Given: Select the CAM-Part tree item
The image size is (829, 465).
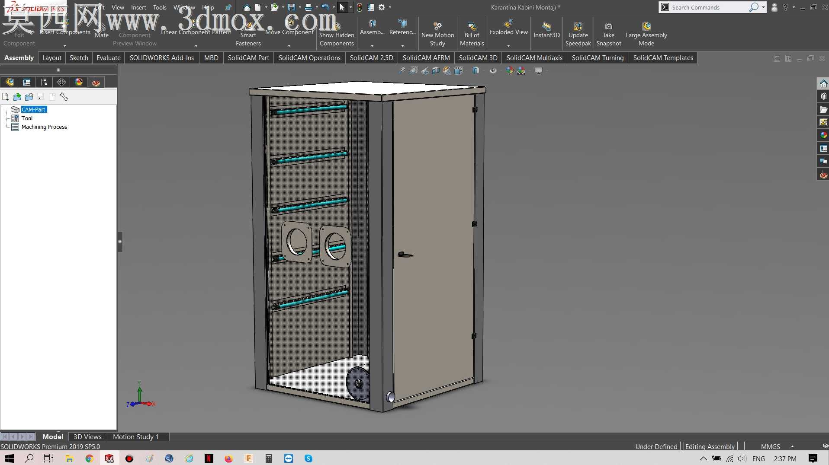Looking at the screenshot, I should tap(34, 110).
